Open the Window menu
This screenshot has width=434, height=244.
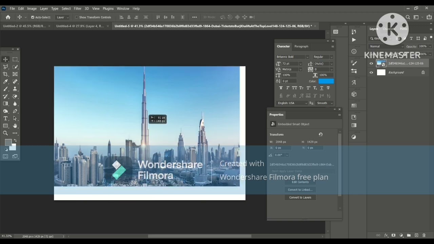[x=123, y=8]
